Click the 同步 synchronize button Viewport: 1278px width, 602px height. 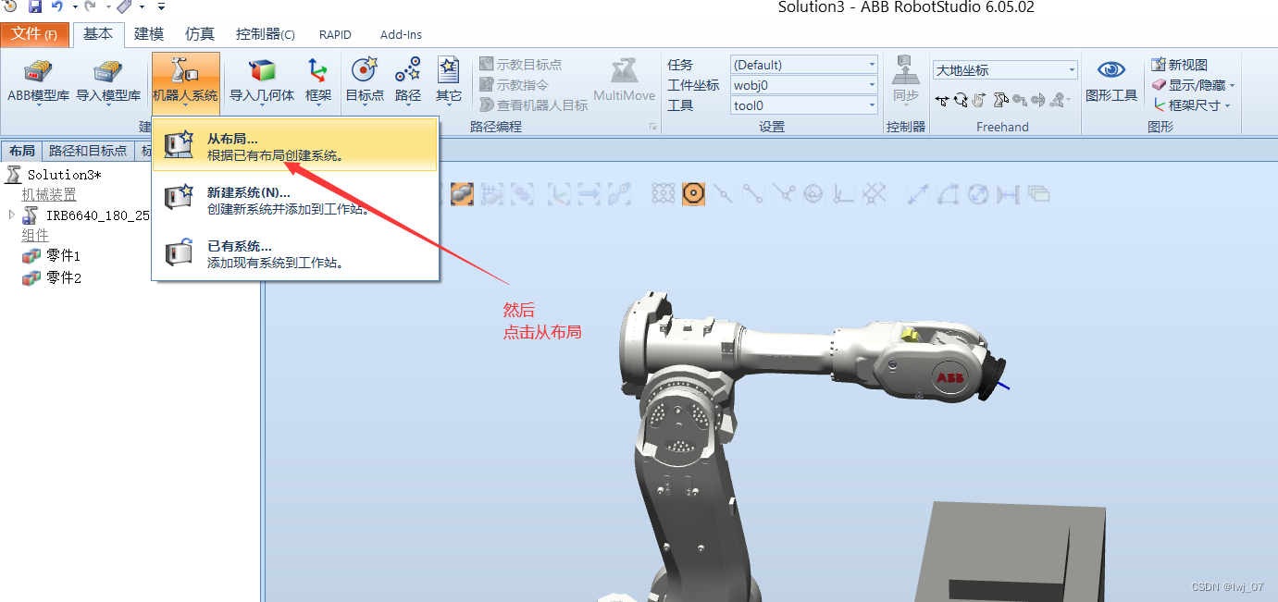[x=906, y=81]
